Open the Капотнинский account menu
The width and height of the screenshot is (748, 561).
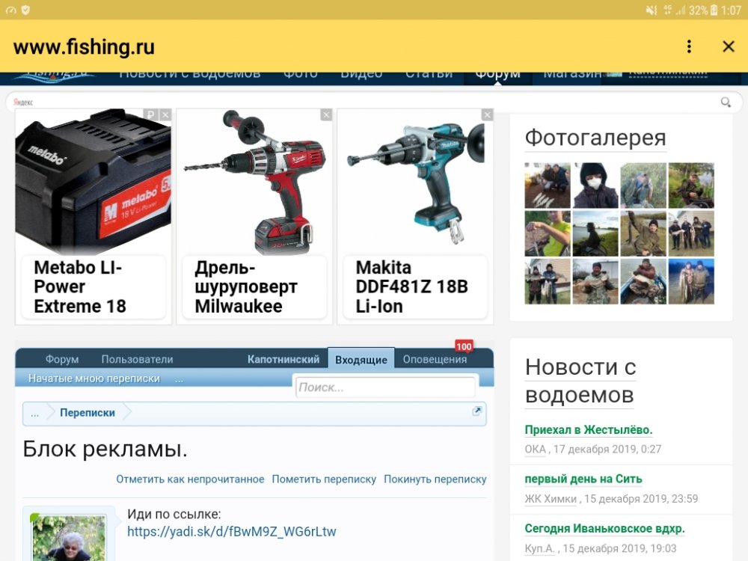pos(283,359)
